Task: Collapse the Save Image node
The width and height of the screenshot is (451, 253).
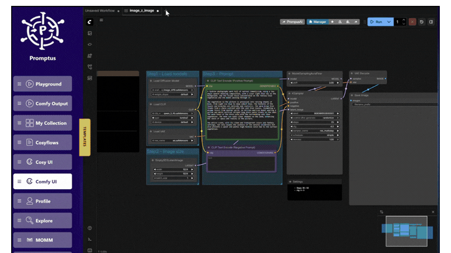Action: pos(352,95)
